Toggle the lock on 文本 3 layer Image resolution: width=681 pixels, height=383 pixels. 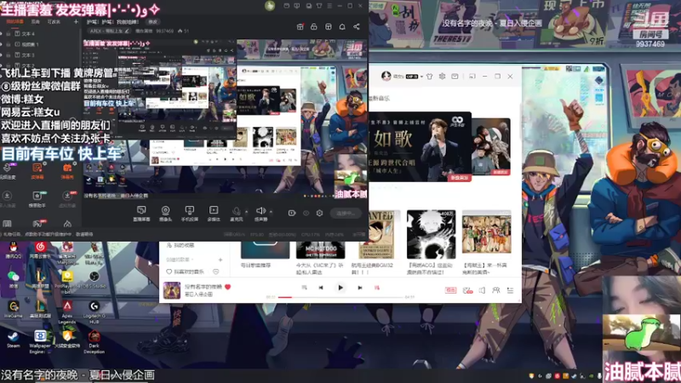point(9,55)
